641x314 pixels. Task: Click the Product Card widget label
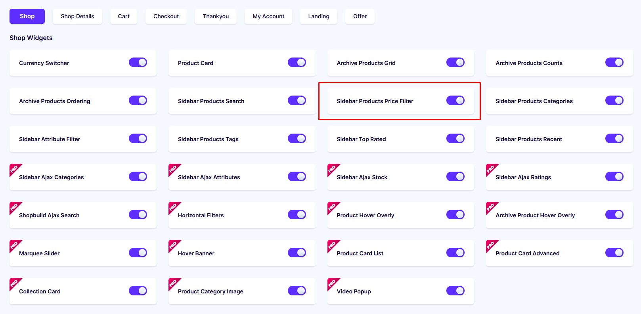coord(195,63)
